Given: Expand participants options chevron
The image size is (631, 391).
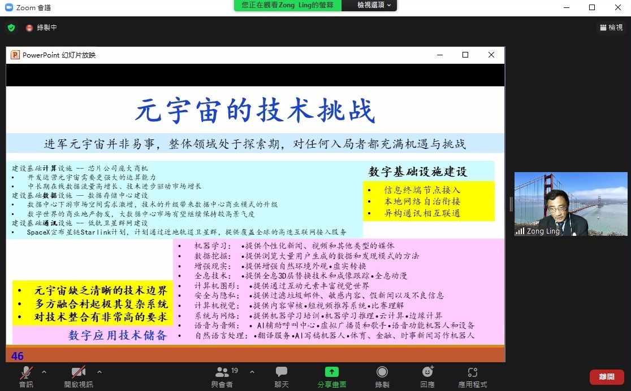Looking at the screenshot, I should point(252,372).
